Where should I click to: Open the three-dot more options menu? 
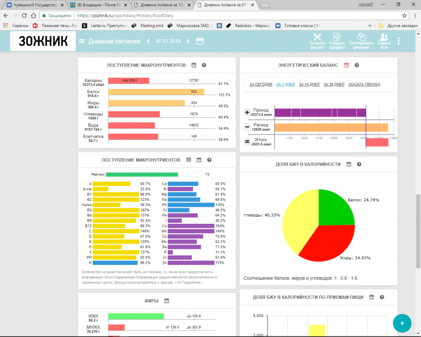tap(399, 41)
